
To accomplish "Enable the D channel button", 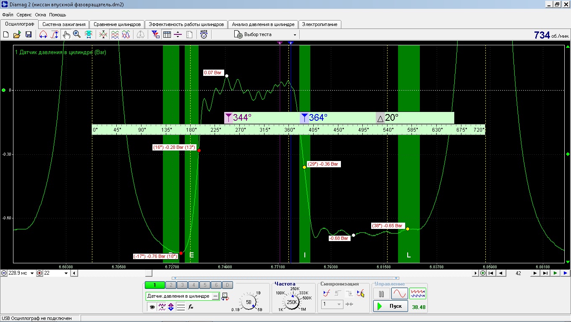I will pyautogui.click(x=227, y=285).
